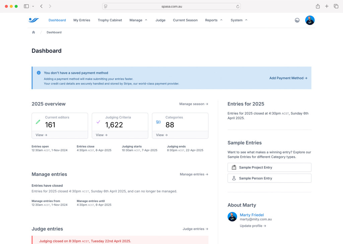The height and width of the screenshot is (244, 343).
Task: Click the Sample Person Entry button
Action: [269, 178]
